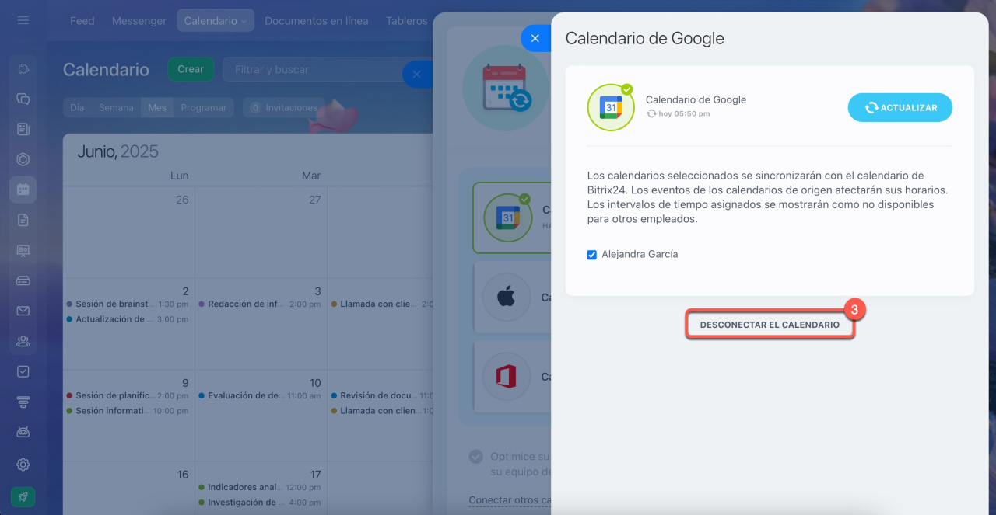Open the Evaluación de de... 11:00 am event
The image size is (996, 515).
coord(261,396)
